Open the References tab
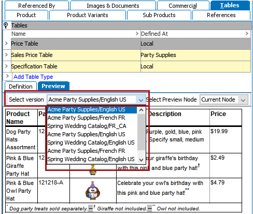 (221, 15)
